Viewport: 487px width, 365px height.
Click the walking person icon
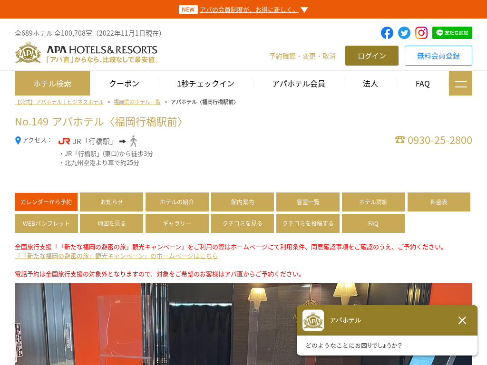pos(134,141)
